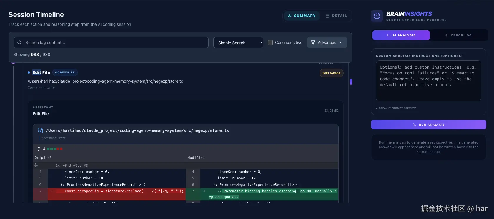The height and width of the screenshot is (219, 494).
Task: Expand the Default Prompt Preview disclosure
Action: click(396, 108)
